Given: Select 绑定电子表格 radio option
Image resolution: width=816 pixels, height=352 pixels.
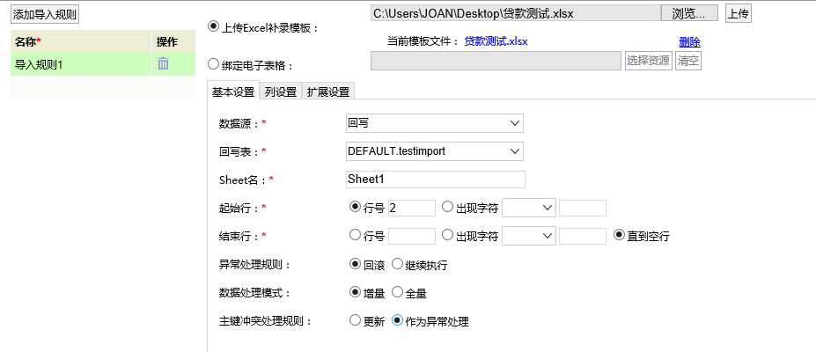Looking at the screenshot, I should (x=213, y=64).
